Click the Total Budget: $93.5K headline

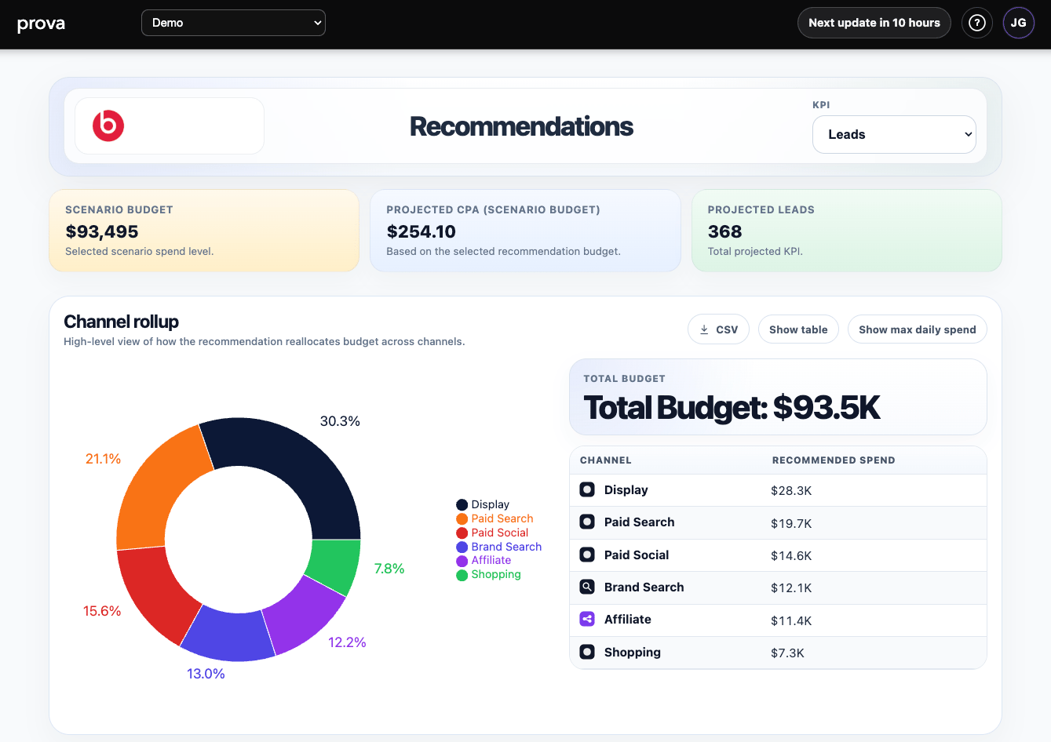coord(732,407)
